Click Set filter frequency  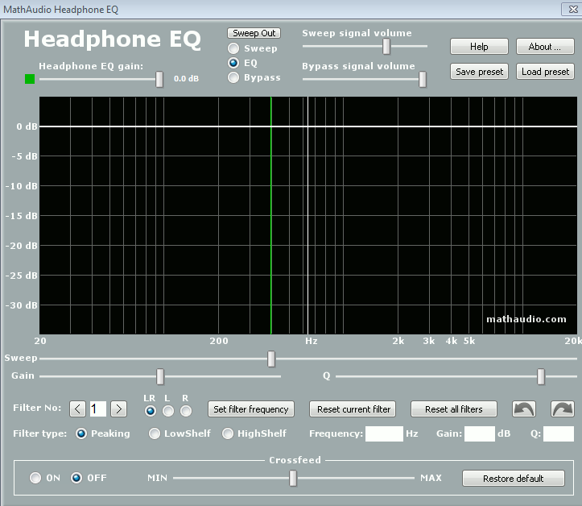pos(251,409)
